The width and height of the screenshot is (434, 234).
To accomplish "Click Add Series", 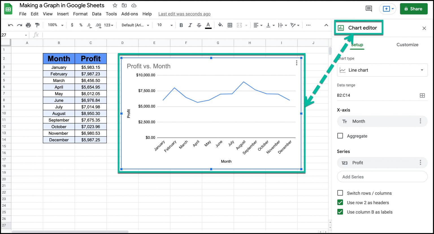I will click(382, 176).
